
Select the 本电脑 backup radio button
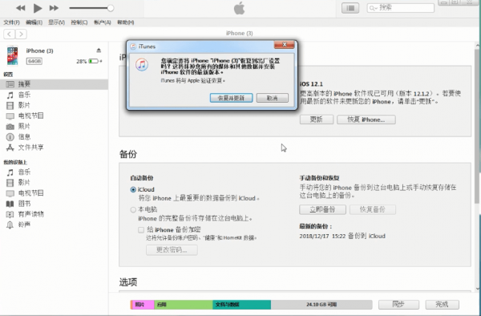133,209
